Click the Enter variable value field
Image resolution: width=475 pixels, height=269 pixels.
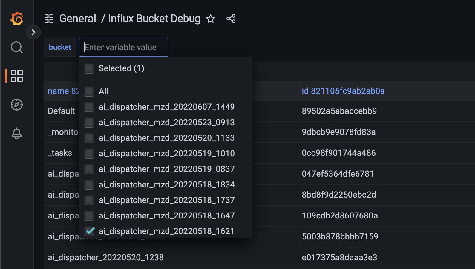point(123,47)
